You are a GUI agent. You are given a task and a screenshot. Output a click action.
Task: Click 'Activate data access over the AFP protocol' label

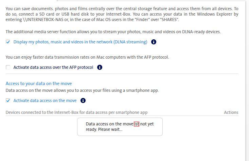pyautogui.click(x=53, y=67)
